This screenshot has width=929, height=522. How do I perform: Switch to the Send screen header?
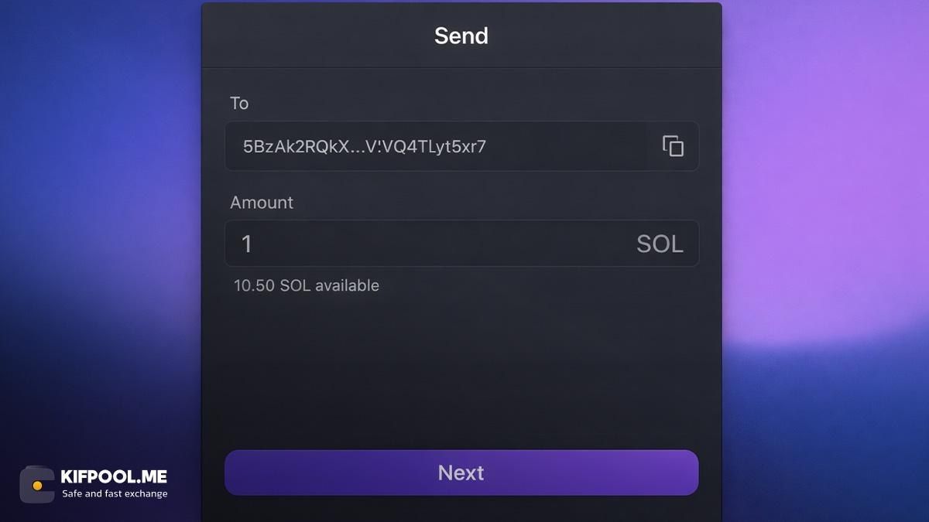pos(461,36)
